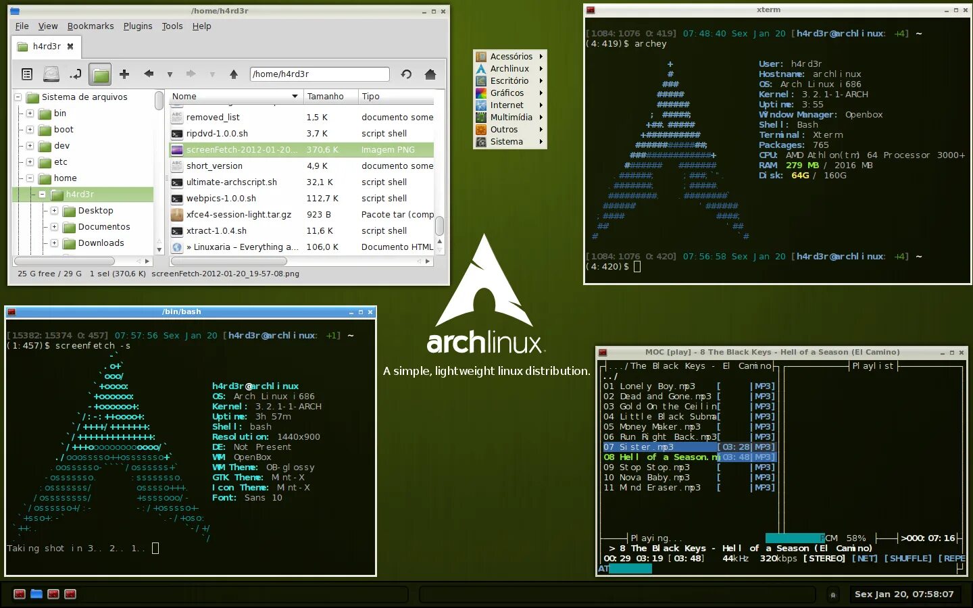Click the curved-arrow icon beside the devices icon
Viewport: 973px width, 608px height.
(x=75, y=74)
